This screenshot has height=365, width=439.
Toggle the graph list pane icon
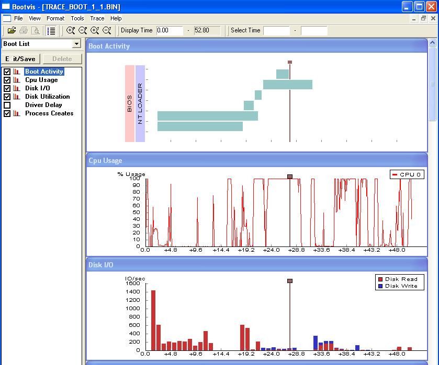51,30
